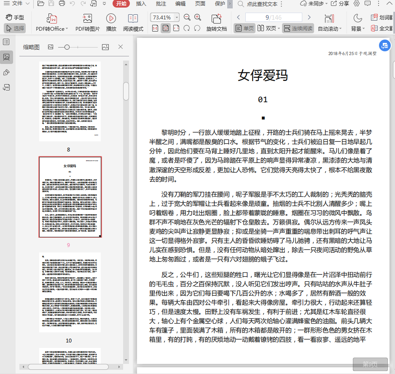
Task: Open the comments sidebar icon
Action: point(6,88)
